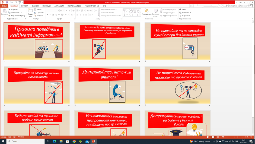Screen dimensions: 255x144
Task: Click the Text Shadow (S) button
Action: 56,15
